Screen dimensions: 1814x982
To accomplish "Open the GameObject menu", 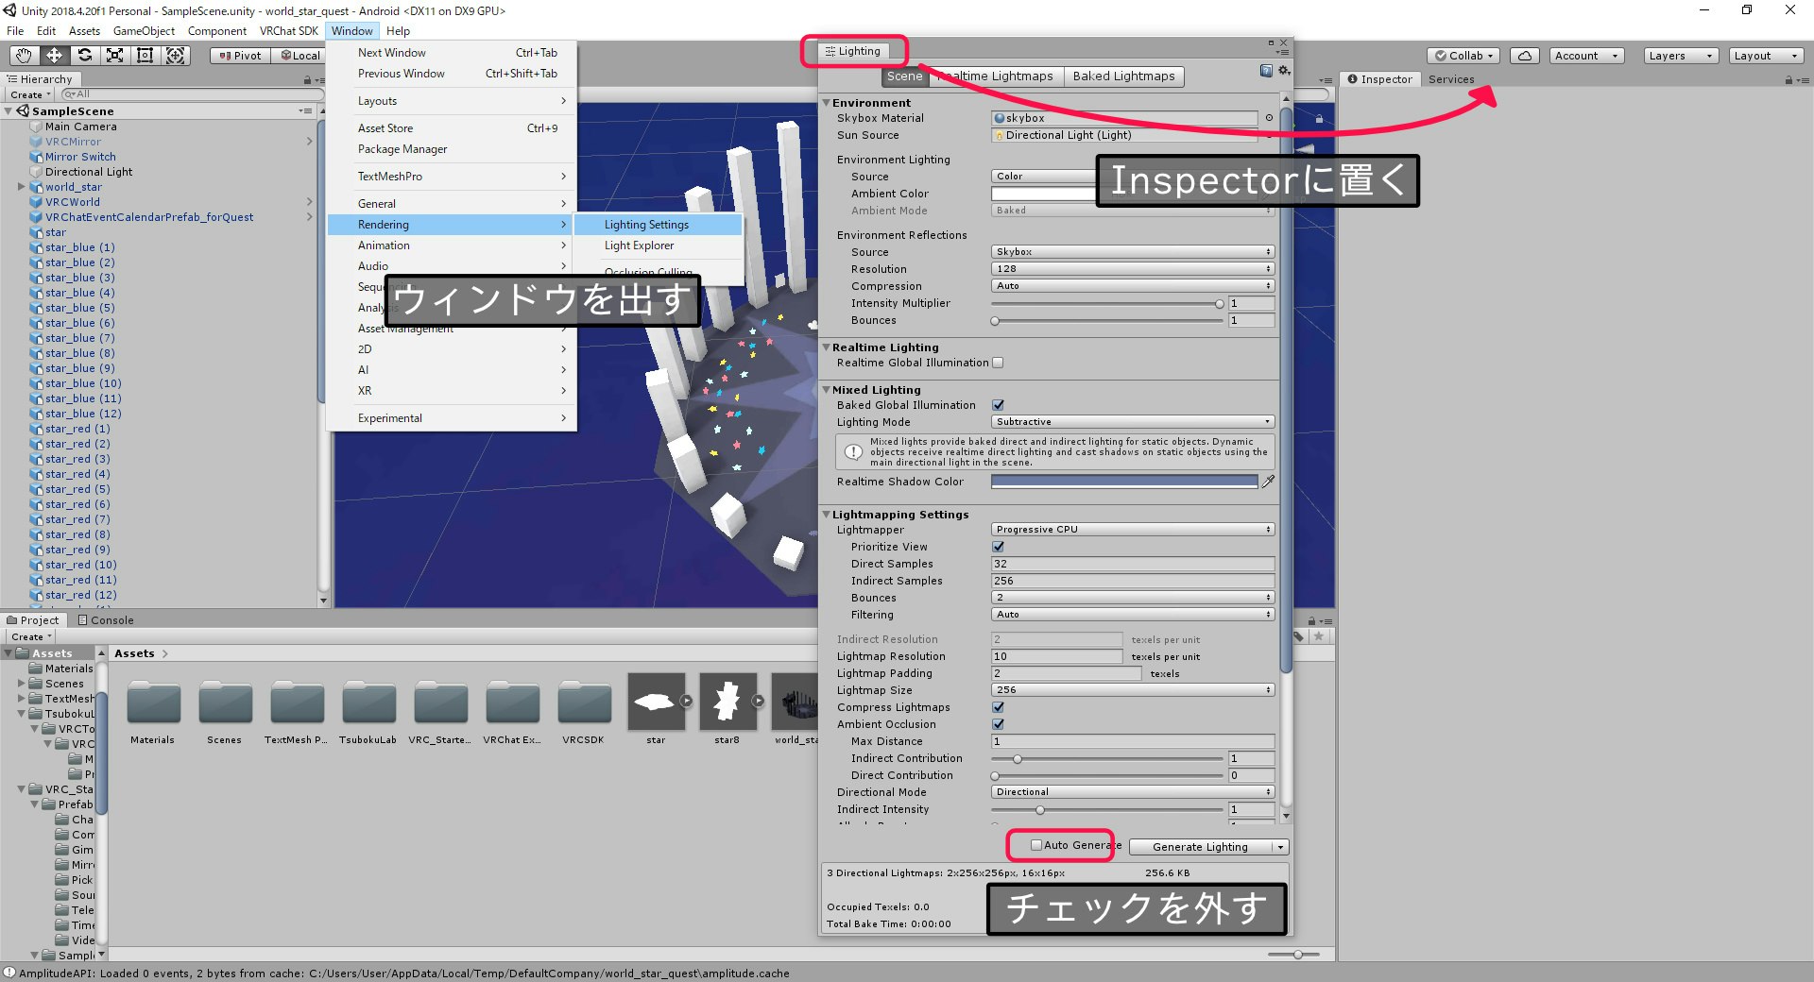I will (144, 31).
